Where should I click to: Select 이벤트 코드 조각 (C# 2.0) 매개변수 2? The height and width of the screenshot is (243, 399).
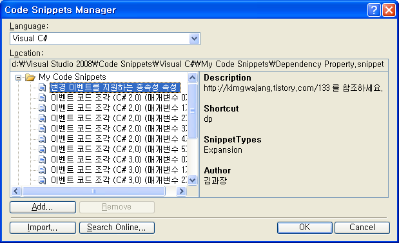(x=119, y=119)
